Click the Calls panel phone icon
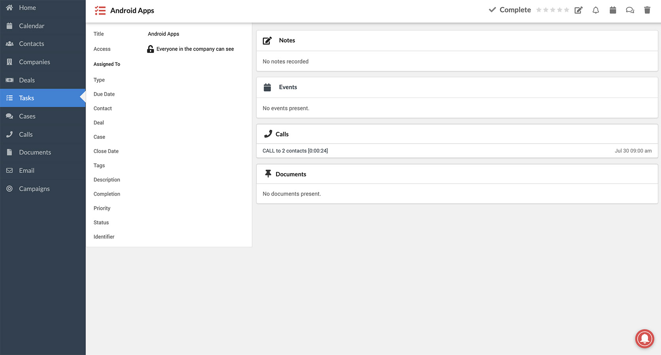Viewport: 661px width, 355px height. [x=268, y=134]
